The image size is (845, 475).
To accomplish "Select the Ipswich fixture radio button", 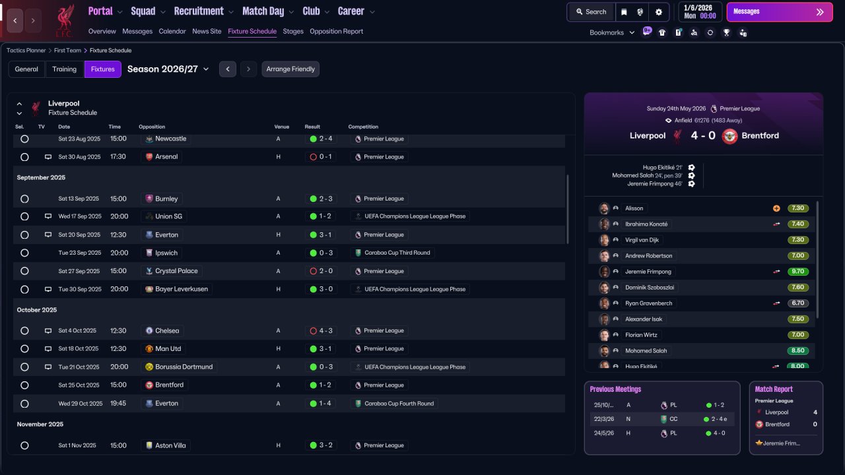I will (x=24, y=253).
